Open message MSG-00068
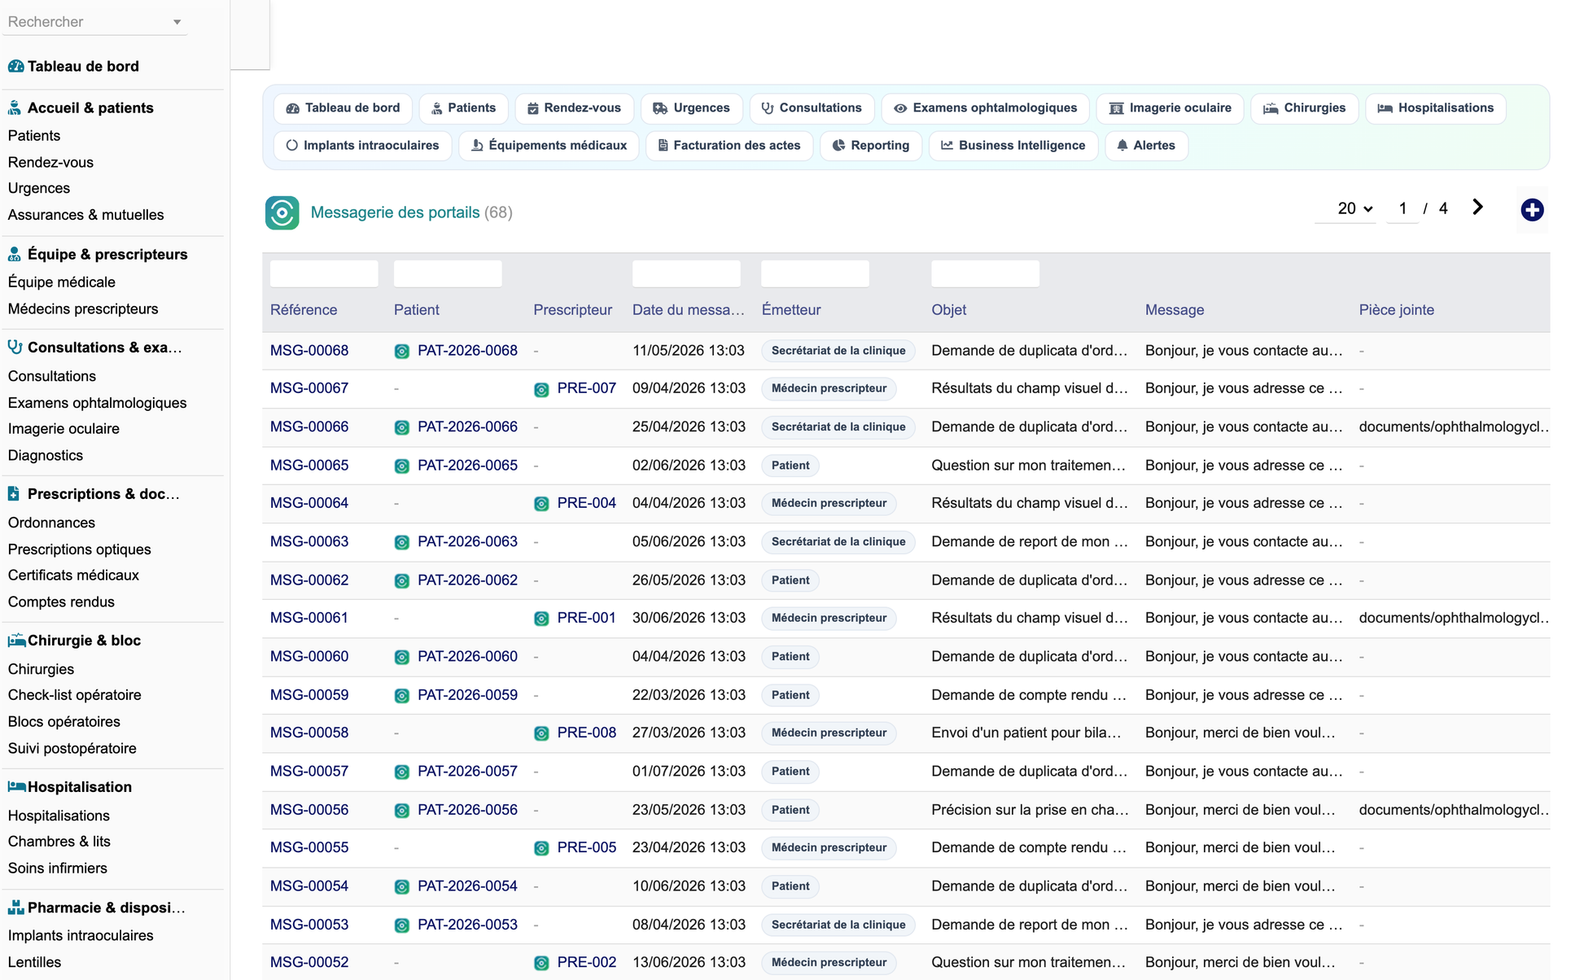This screenshot has width=1584, height=980. (309, 351)
